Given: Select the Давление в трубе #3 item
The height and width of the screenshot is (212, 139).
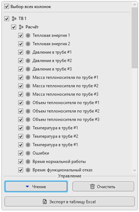Looking at the screenshot, I should coord(52,69).
